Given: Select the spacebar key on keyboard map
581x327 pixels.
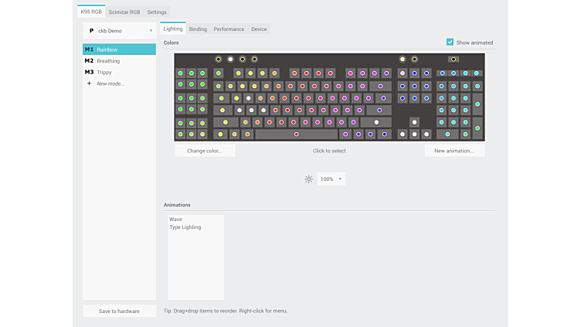Looking at the screenshot, I should (296, 135).
